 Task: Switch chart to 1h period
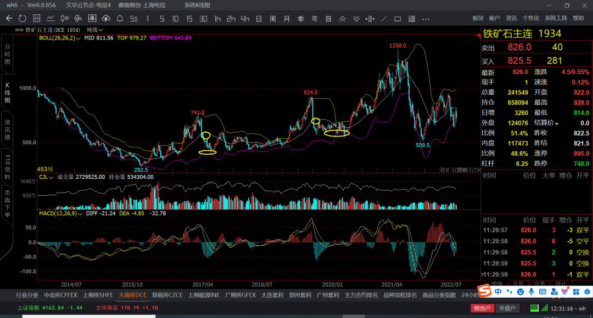point(217,19)
